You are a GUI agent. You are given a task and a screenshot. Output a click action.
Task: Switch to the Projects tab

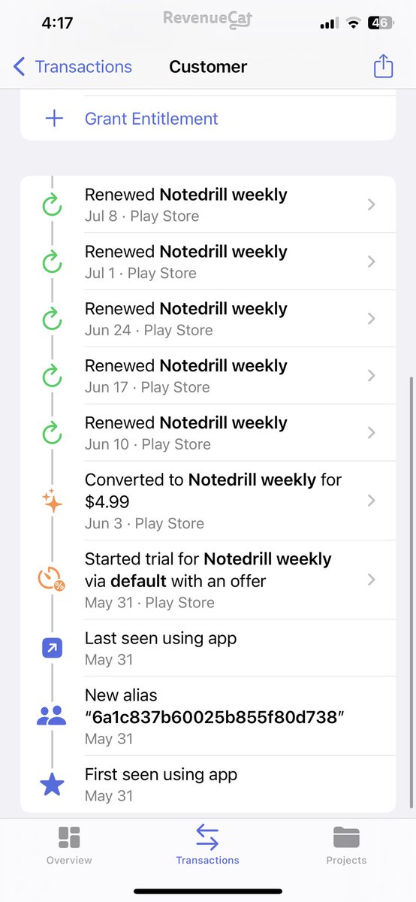coord(346,845)
